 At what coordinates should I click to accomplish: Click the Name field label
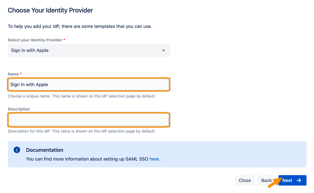click(13, 74)
